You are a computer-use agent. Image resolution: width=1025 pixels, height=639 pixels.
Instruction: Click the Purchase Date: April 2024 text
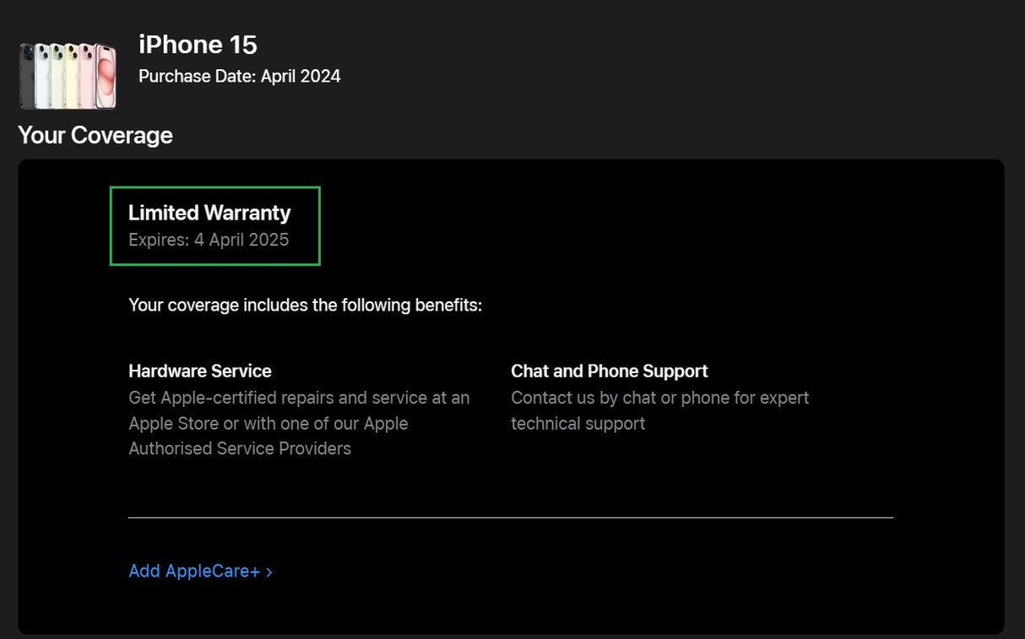point(240,77)
